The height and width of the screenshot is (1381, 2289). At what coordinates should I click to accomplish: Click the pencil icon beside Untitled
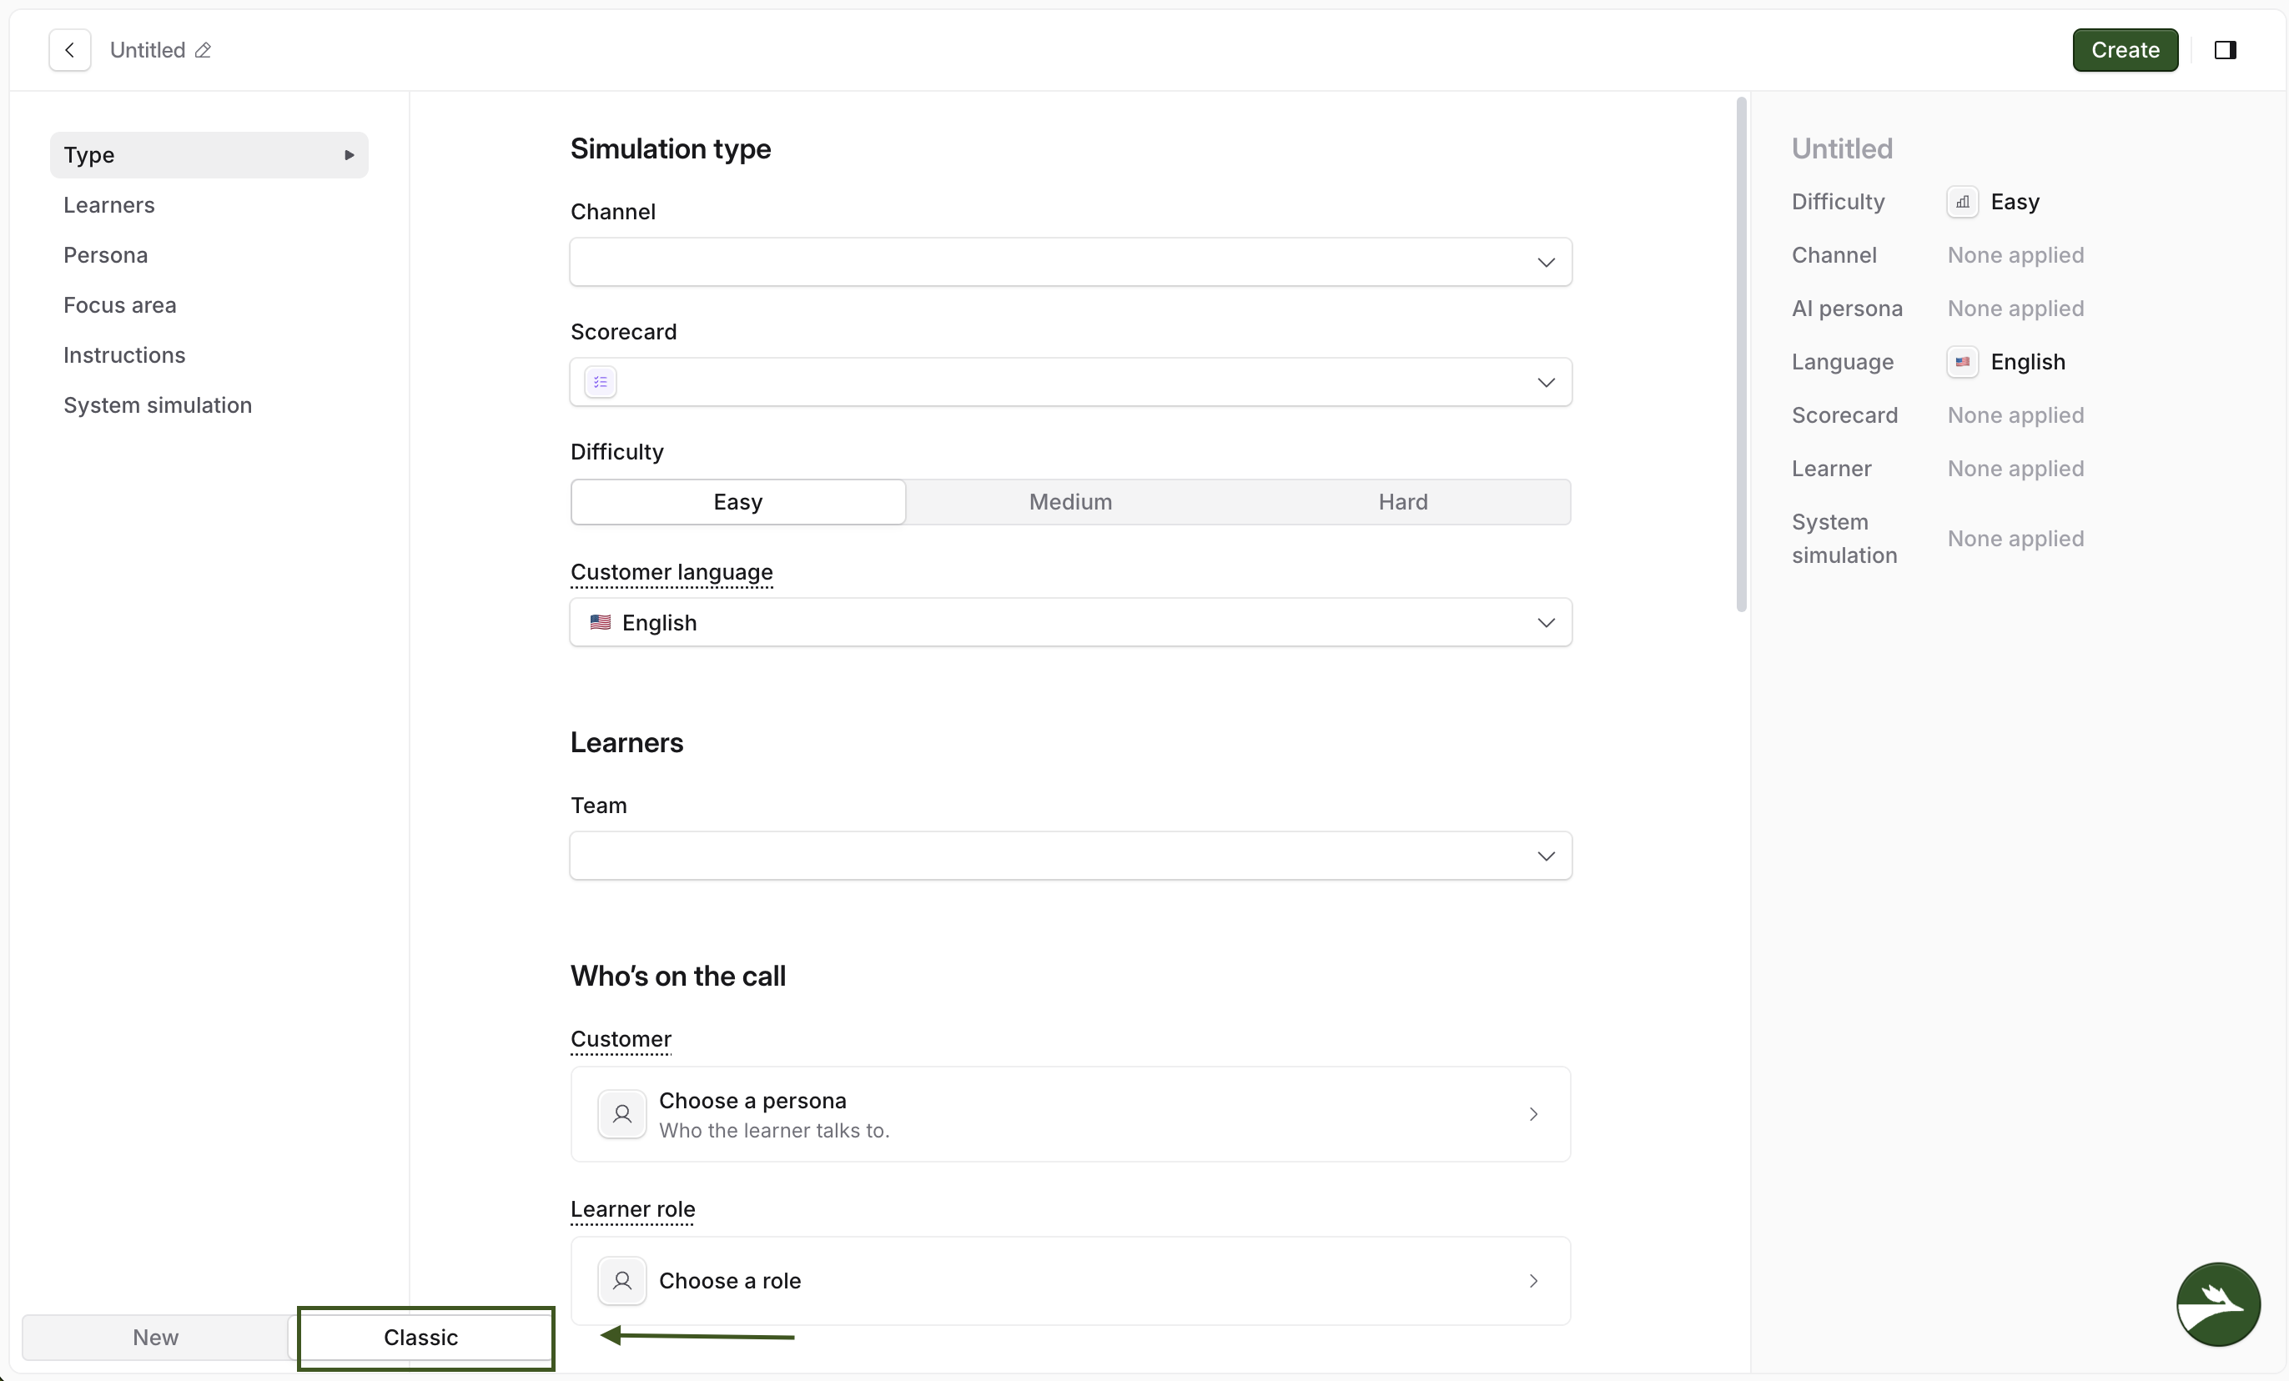203,50
